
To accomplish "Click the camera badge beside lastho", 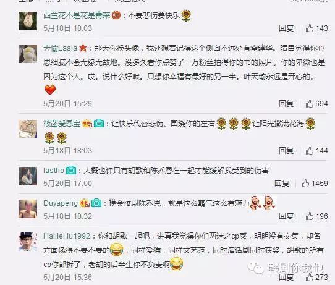I will tap(71, 170).
